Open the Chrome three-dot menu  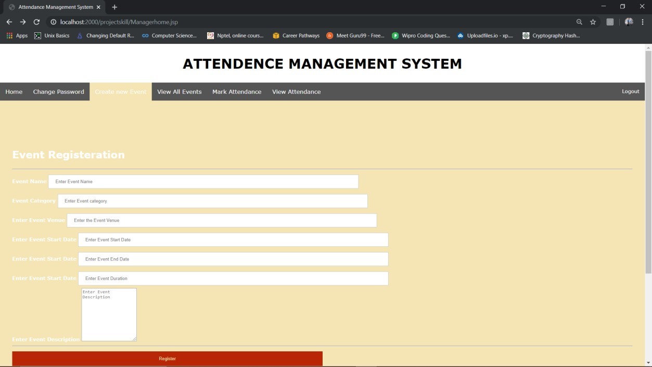point(643,22)
